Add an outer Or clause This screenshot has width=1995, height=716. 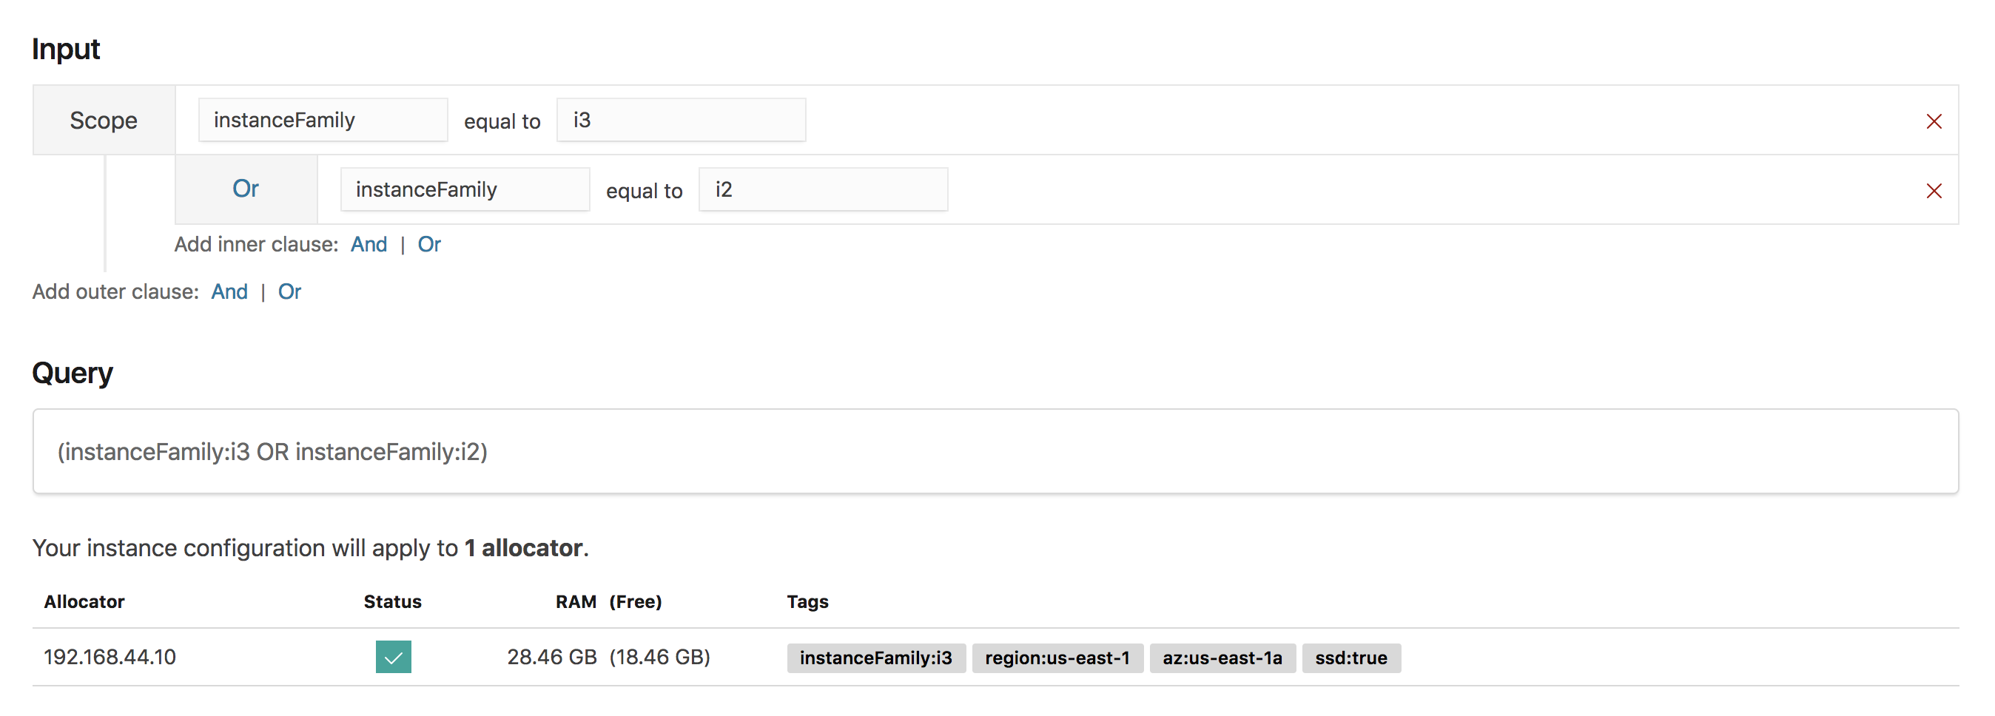289,292
